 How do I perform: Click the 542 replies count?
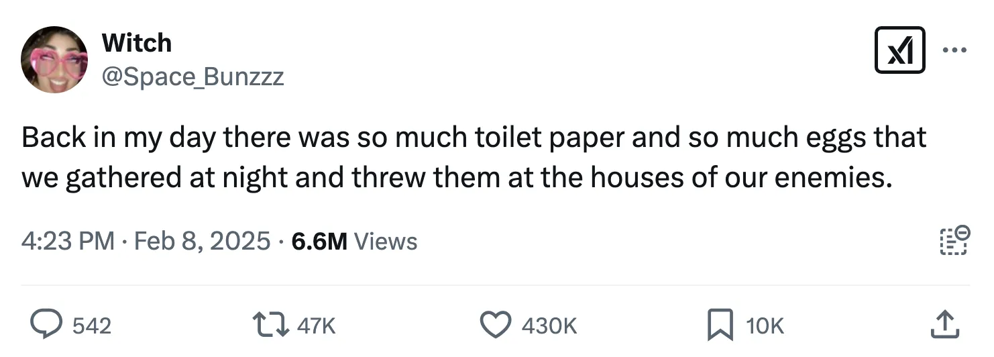(92, 326)
